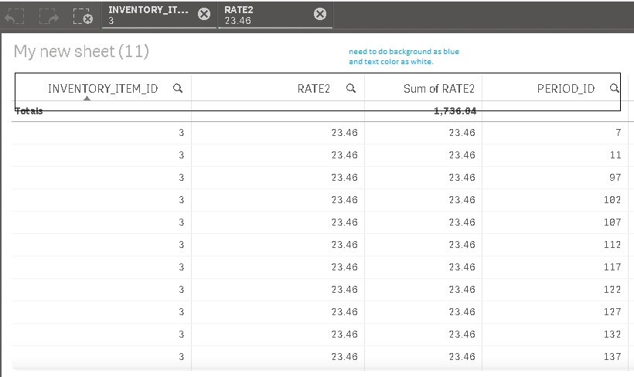Sort by Sum of RATE2 header
634x377 pixels.
click(438, 89)
